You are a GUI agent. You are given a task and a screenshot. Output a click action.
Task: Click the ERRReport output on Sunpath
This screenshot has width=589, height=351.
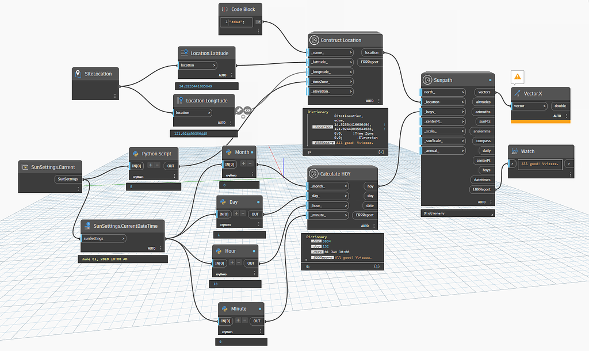click(x=481, y=189)
